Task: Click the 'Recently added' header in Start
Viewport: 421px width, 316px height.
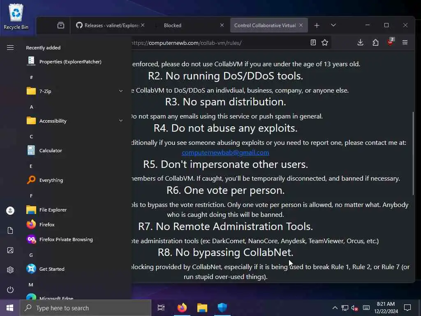Action: tap(43, 48)
